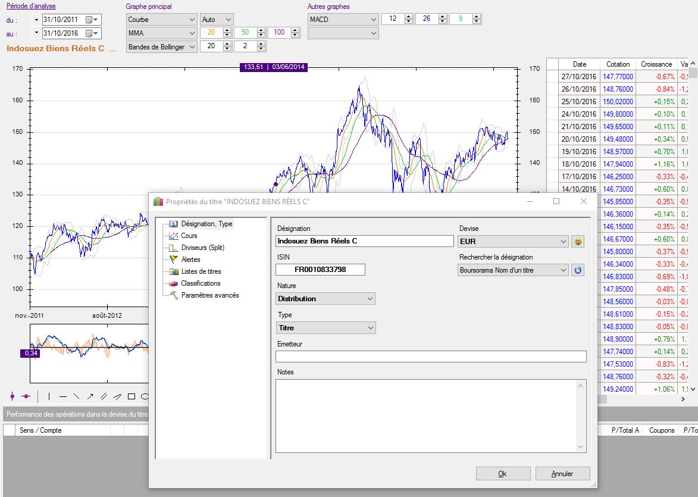Screen dimensions: 698x497
Task: Open the Classifications properties page
Action: (201, 283)
